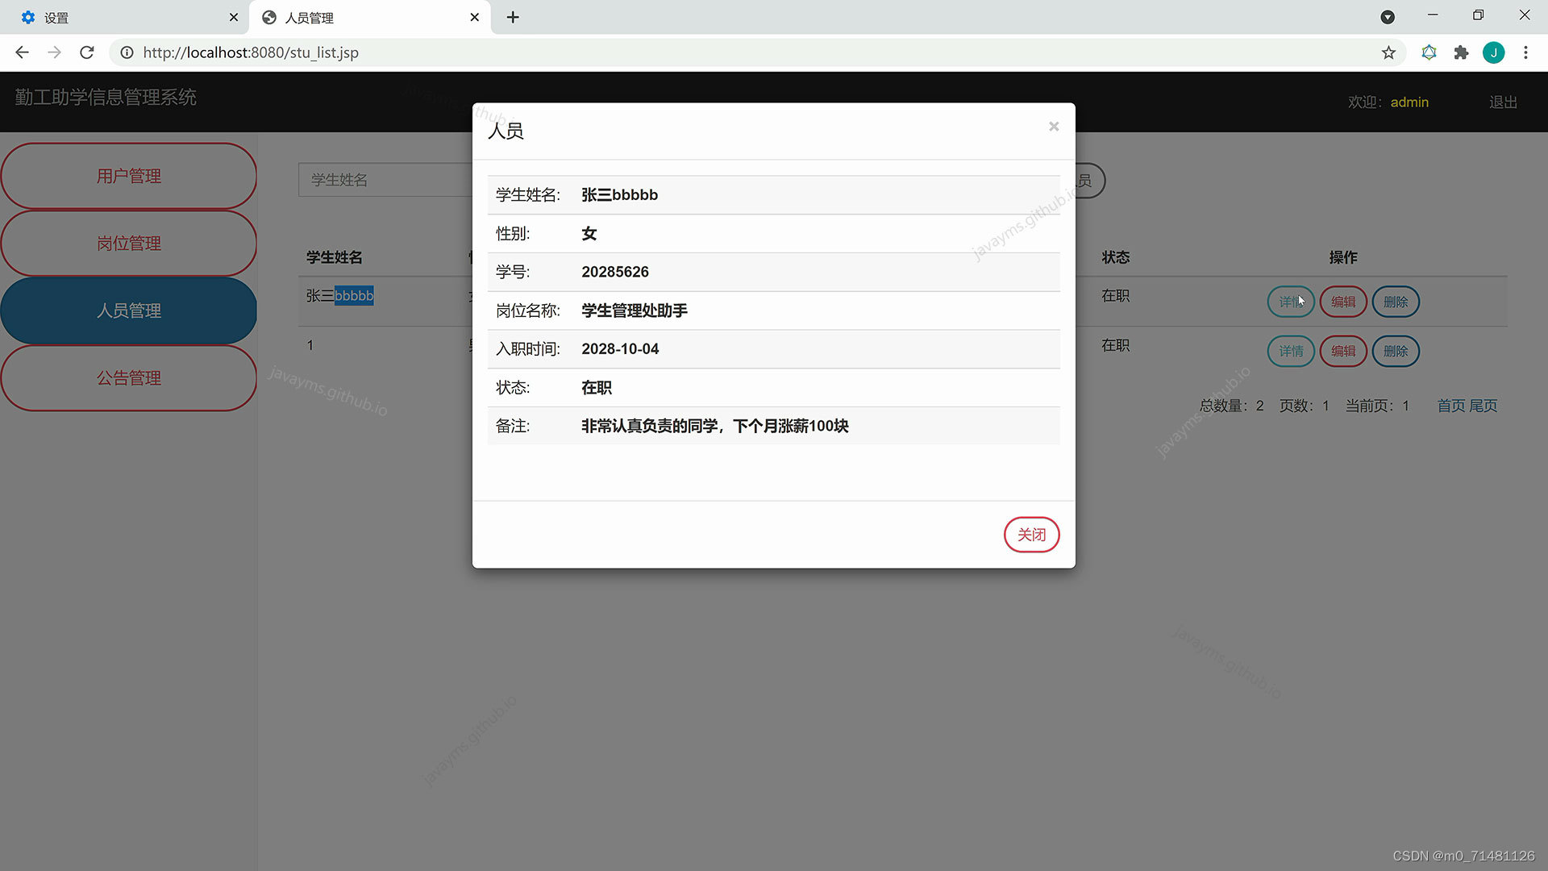Close the 设置 tab
This screenshot has height=871, width=1548.
233,17
